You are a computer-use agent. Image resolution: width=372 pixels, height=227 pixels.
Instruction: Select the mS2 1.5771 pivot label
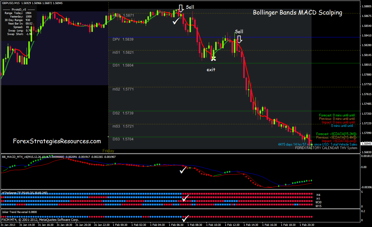[x=123, y=89]
